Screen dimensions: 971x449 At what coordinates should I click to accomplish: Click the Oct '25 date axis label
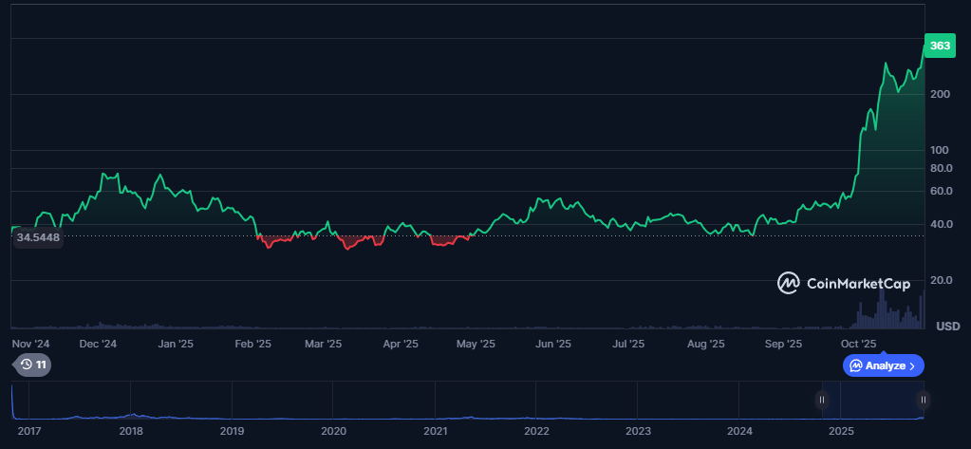pyautogui.click(x=858, y=344)
